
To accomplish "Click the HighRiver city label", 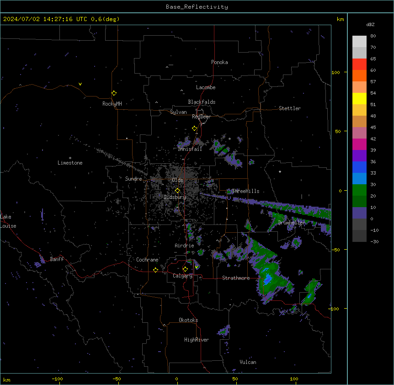I will click(197, 340).
